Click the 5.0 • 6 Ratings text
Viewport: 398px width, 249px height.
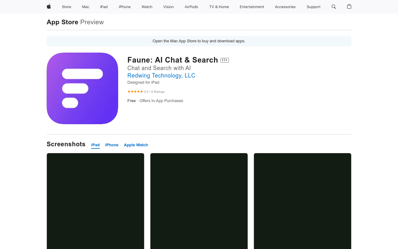click(154, 92)
